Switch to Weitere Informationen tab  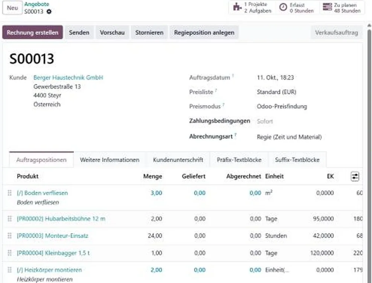tap(110, 160)
